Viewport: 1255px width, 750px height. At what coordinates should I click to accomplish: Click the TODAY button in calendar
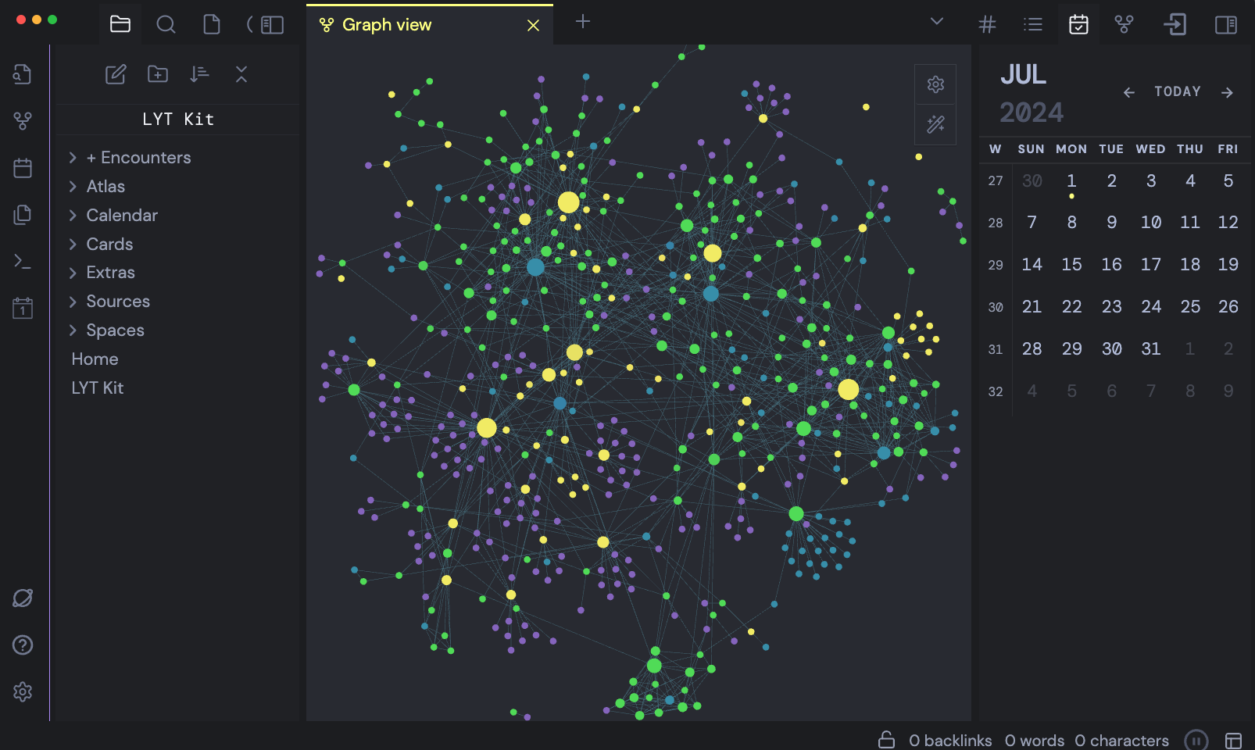click(x=1178, y=91)
